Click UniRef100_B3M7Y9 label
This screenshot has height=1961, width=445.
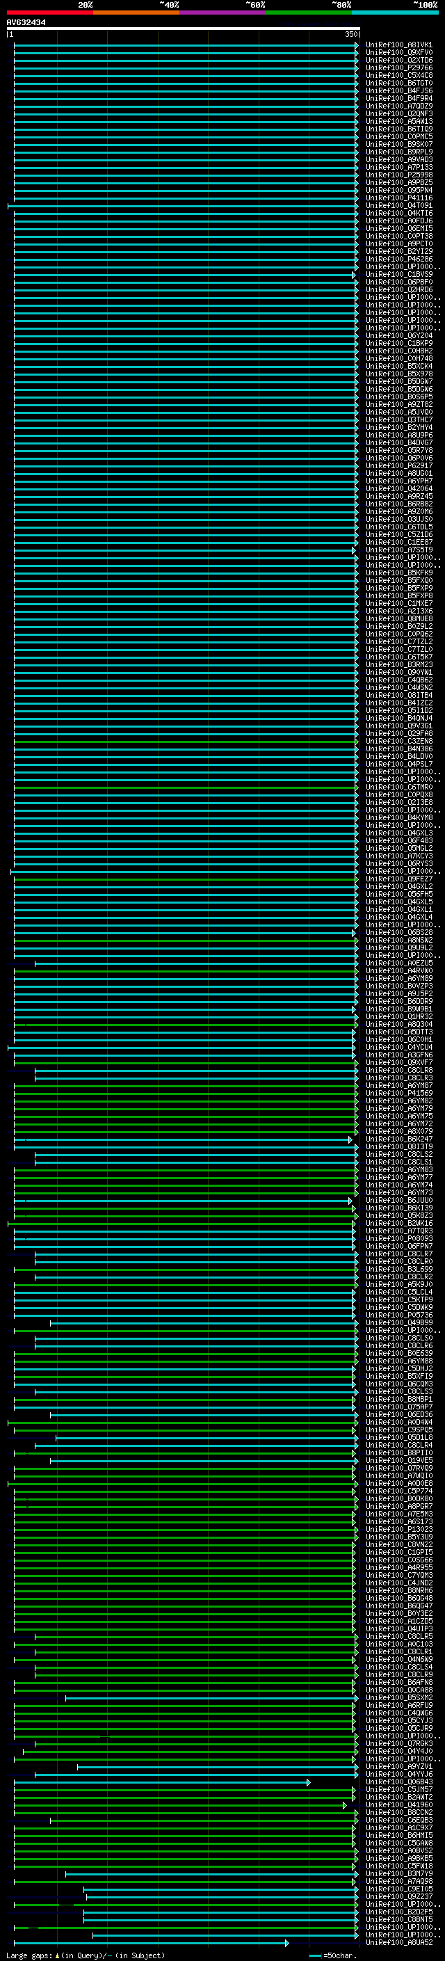398,1873
